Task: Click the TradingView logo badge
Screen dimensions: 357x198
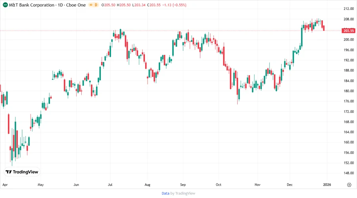Action: [x=22, y=172]
